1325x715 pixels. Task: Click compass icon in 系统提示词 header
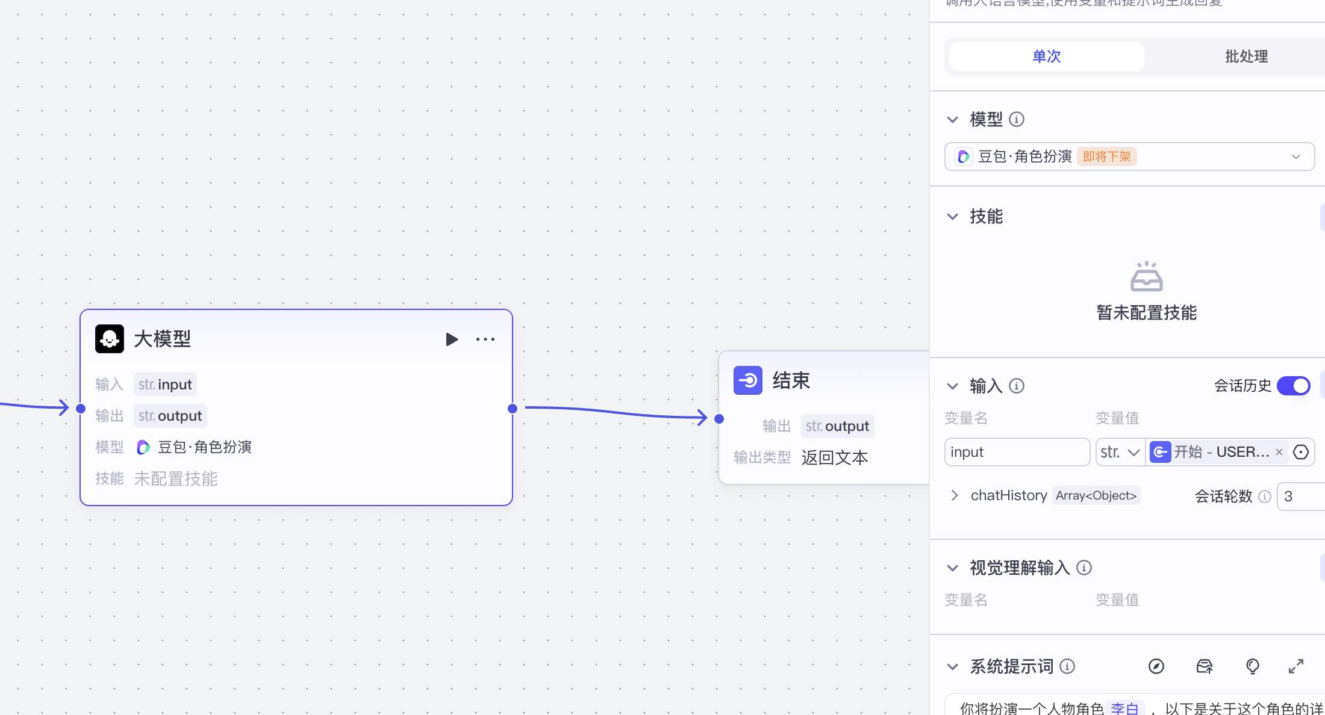click(x=1156, y=666)
